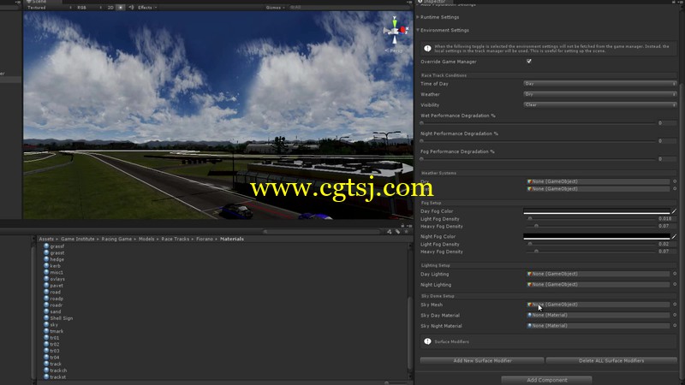Click the scene orientation gizmo
Image resolution: width=685 pixels, height=385 pixels.
(395, 31)
